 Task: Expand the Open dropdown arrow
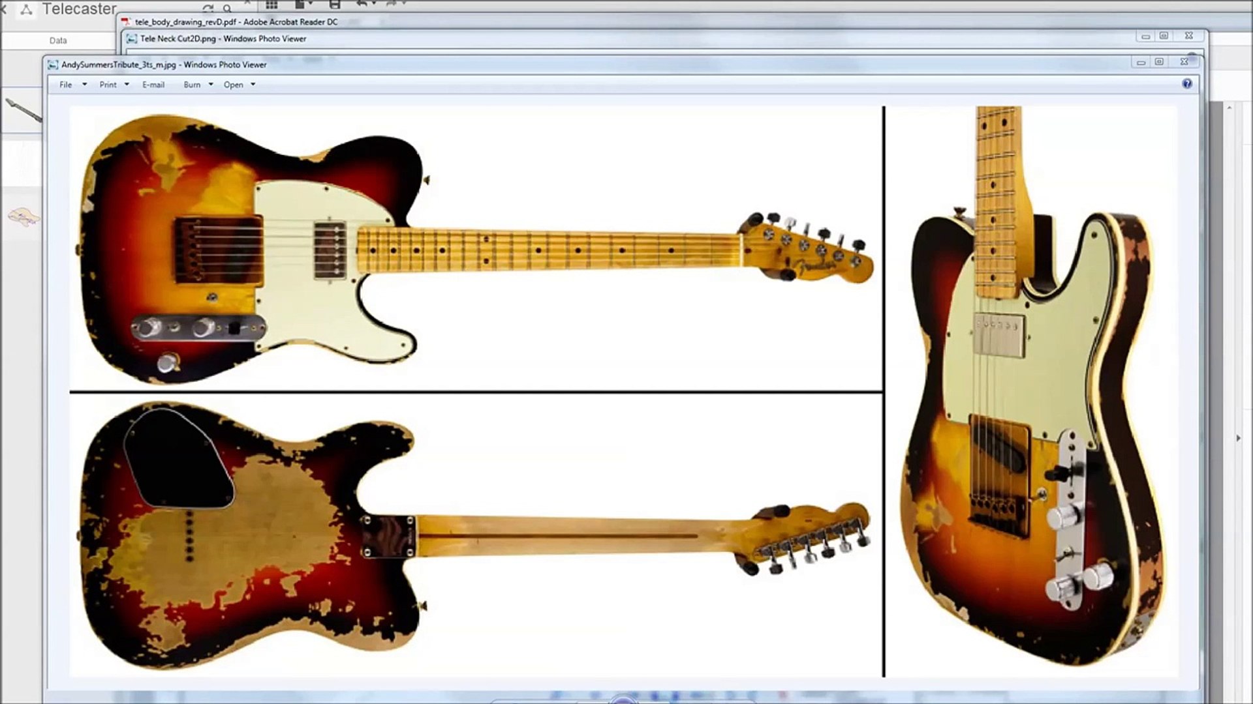253,85
